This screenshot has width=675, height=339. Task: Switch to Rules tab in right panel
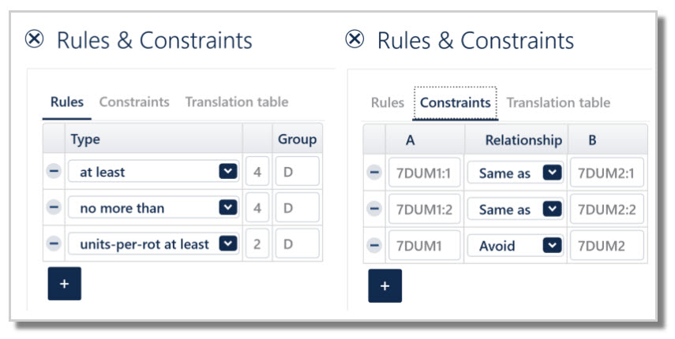point(387,102)
